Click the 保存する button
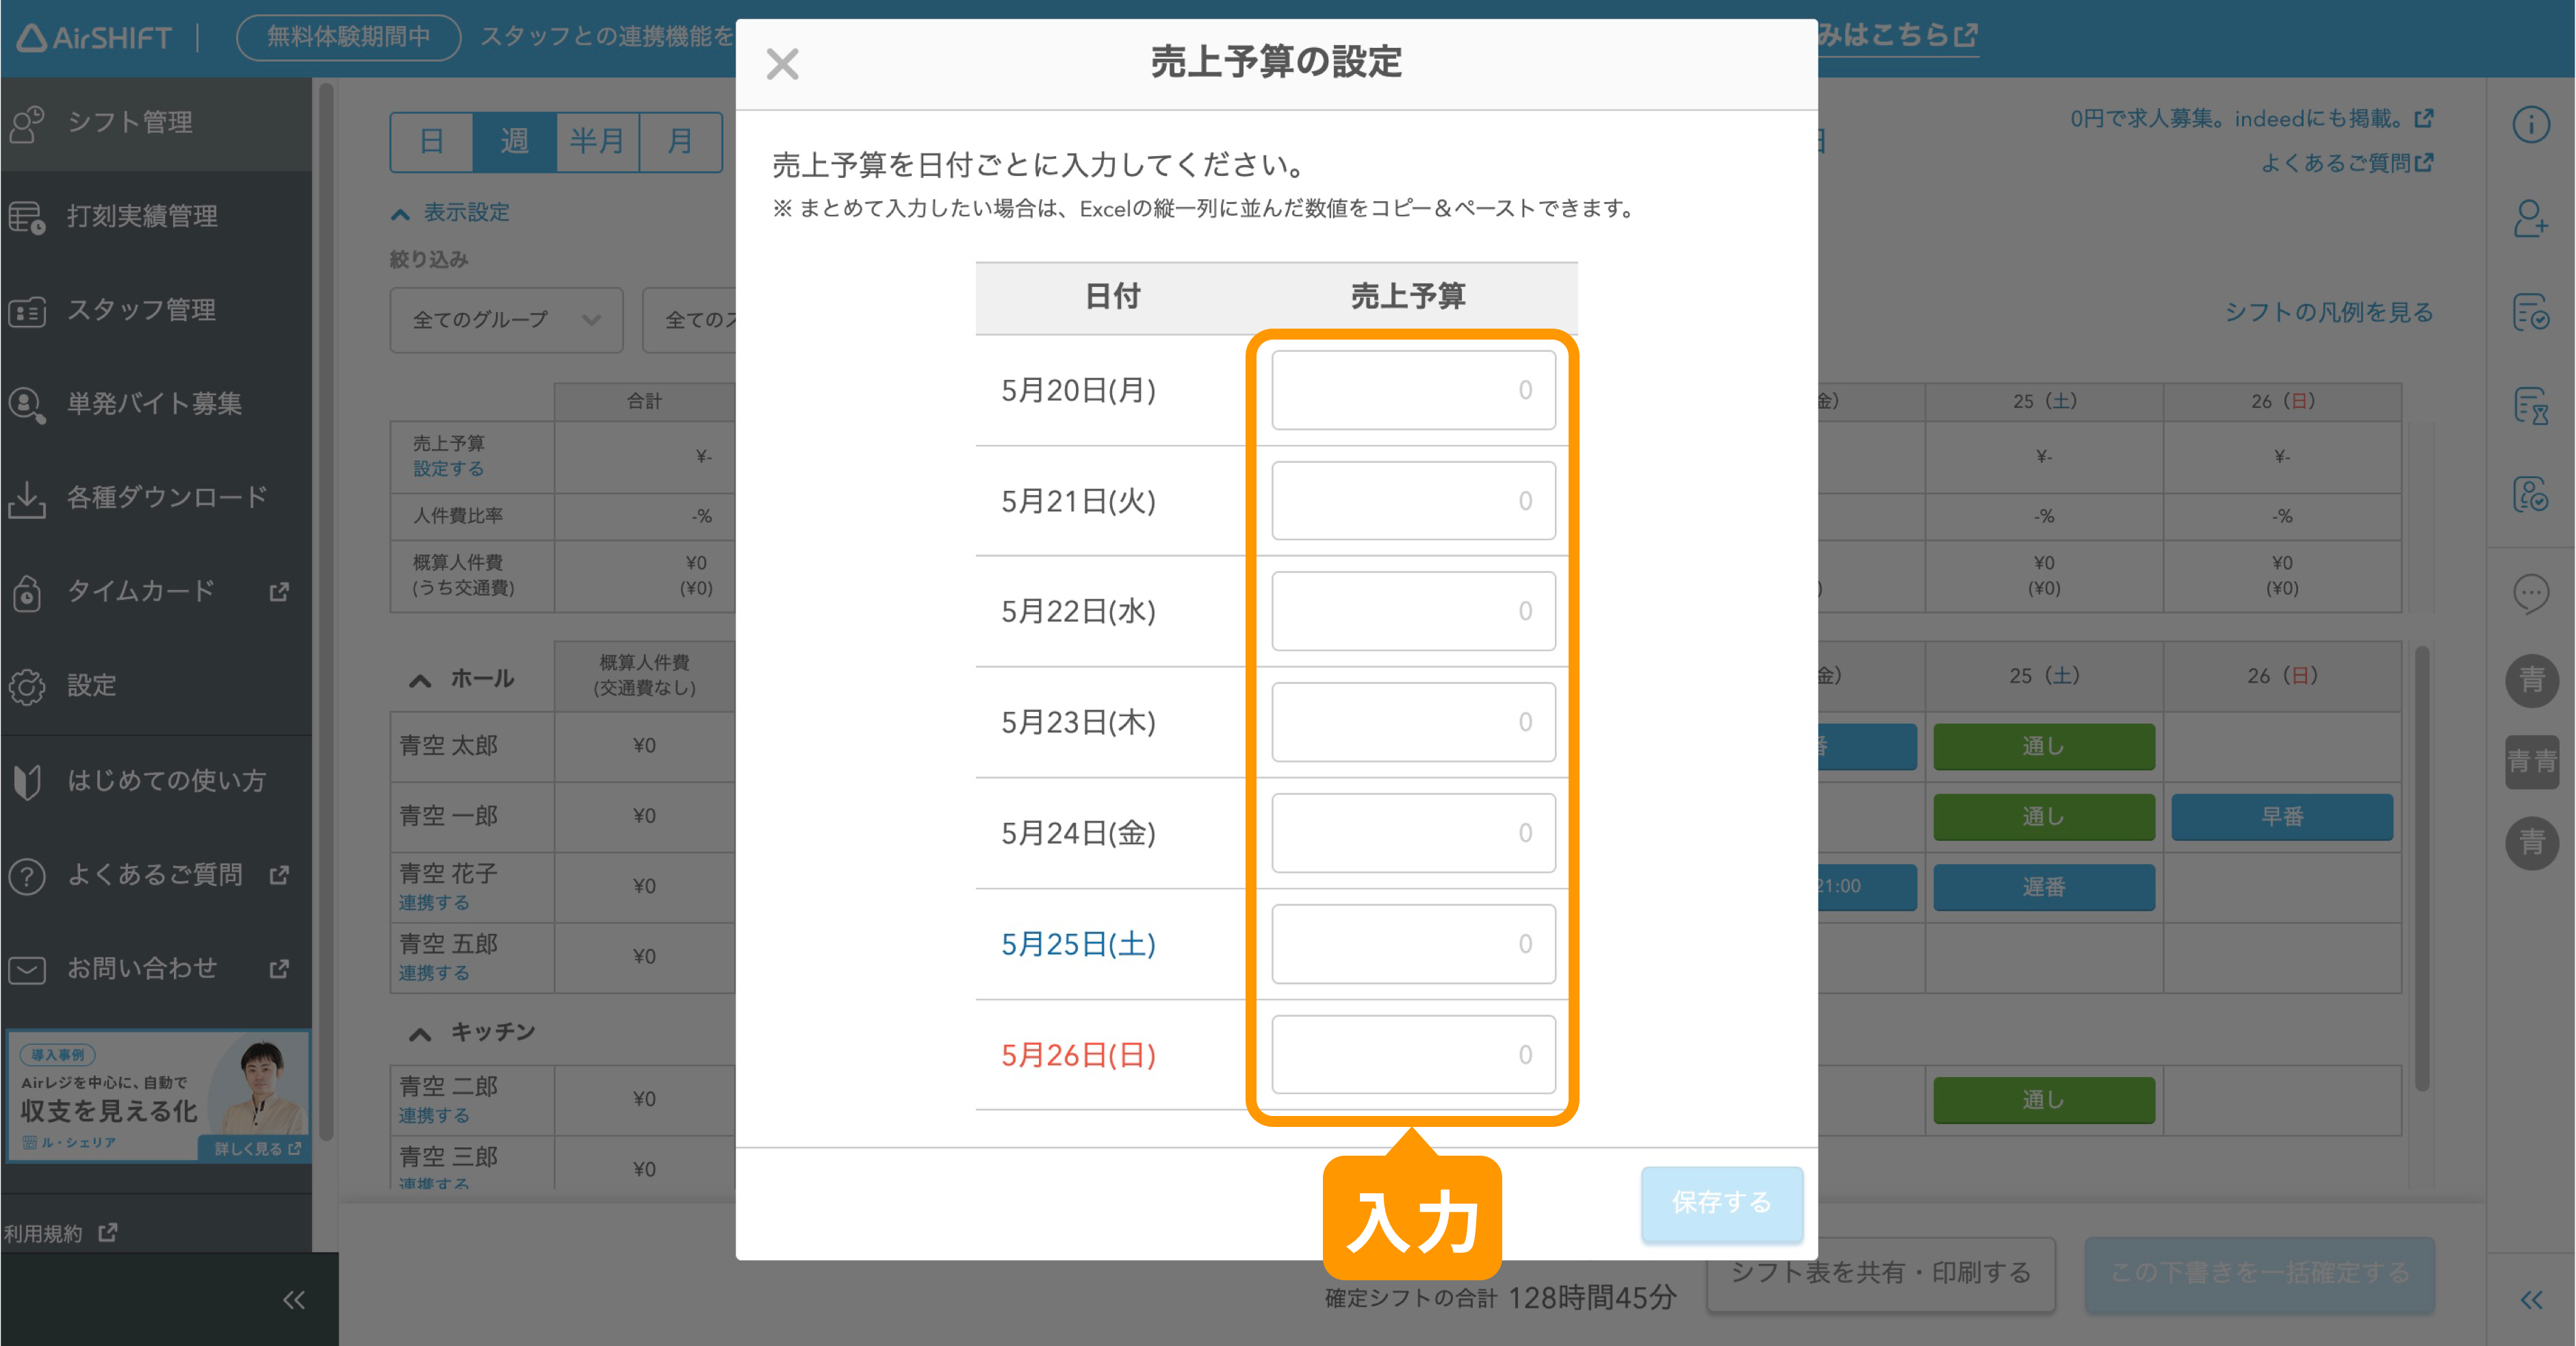The height and width of the screenshot is (1346, 2576). pyautogui.click(x=1721, y=1203)
